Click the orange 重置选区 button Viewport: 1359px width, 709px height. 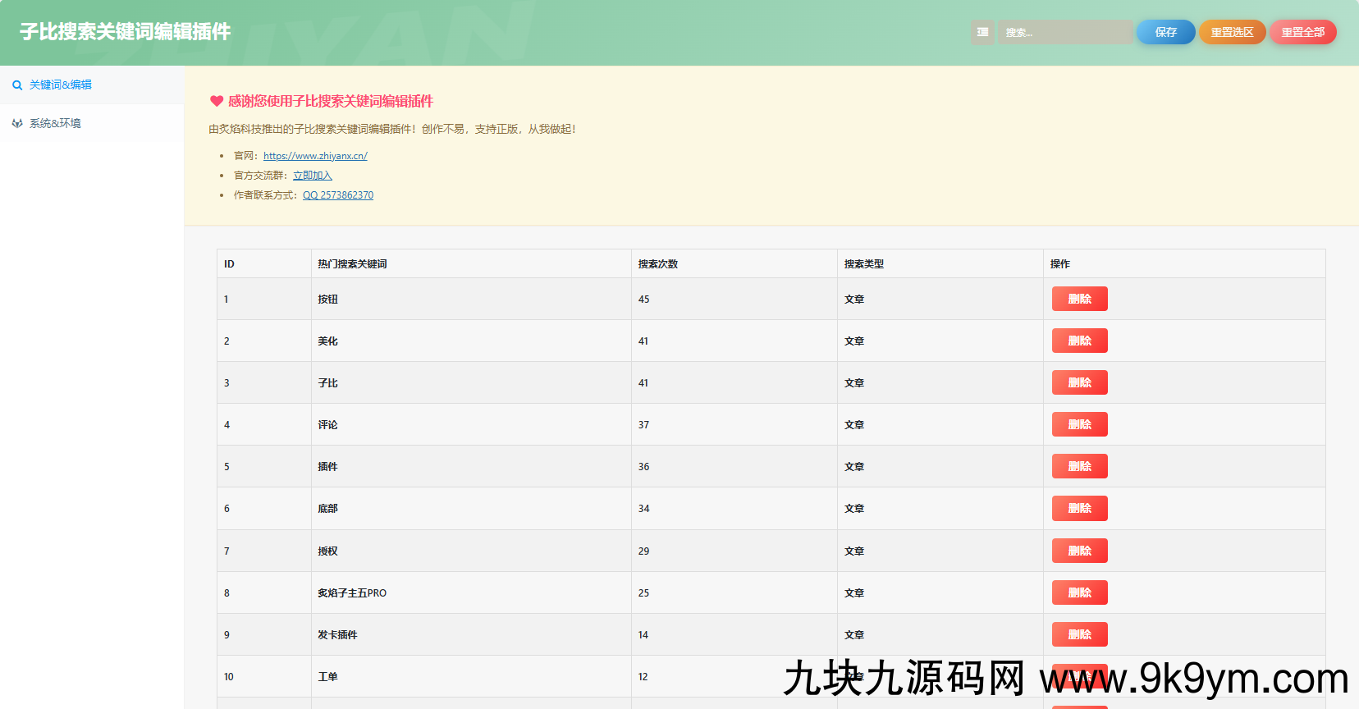click(x=1232, y=32)
